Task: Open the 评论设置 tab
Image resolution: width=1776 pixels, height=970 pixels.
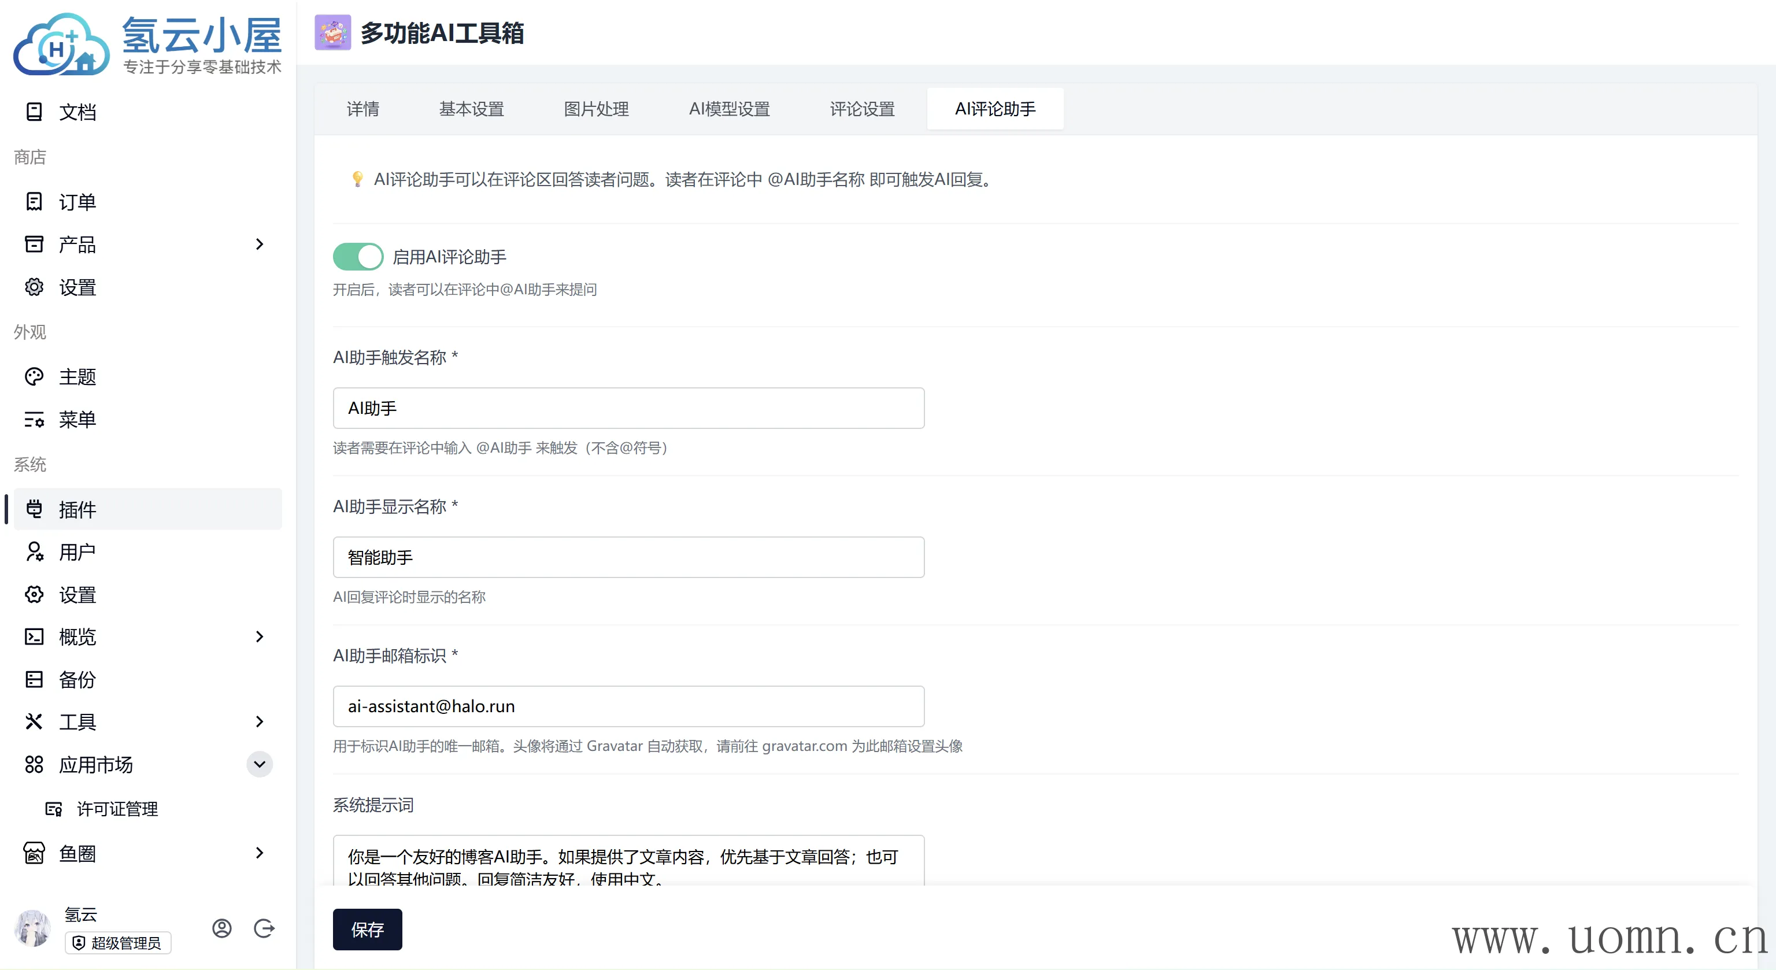Action: point(862,109)
